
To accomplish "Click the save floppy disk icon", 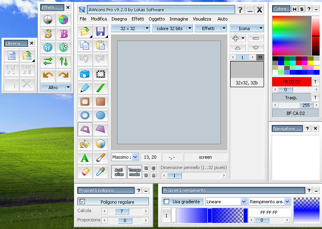I will [101, 31].
